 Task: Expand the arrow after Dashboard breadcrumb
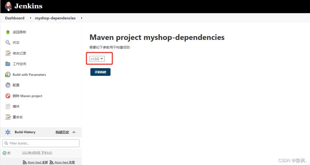pyautogui.click(x=30, y=18)
